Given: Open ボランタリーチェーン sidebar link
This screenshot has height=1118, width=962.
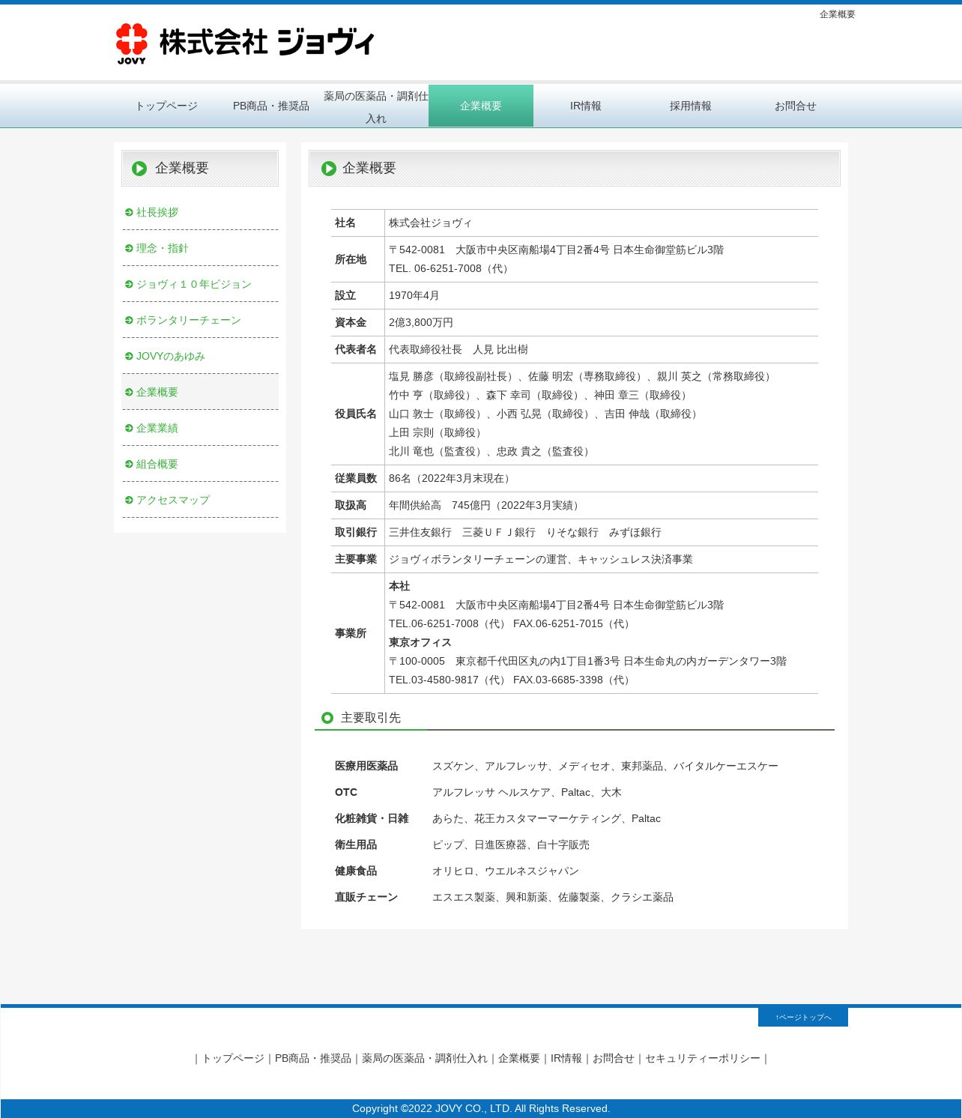Looking at the screenshot, I should click(x=189, y=321).
